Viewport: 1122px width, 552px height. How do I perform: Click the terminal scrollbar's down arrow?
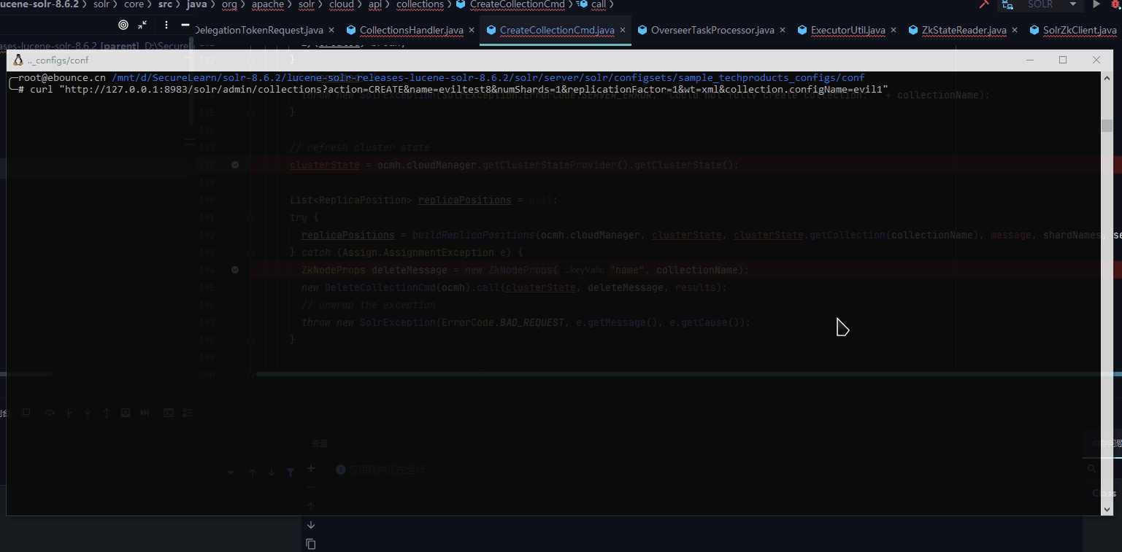pyautogui.click(x=1107, y=510)
